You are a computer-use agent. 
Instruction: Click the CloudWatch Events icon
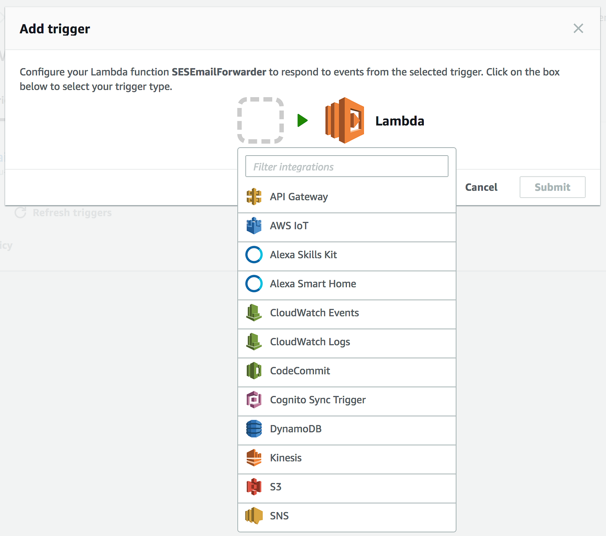[x=254, y=313]
